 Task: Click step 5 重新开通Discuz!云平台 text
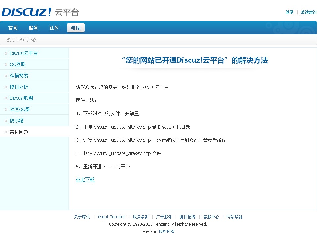pyautogui.click(x=103, y=167)
